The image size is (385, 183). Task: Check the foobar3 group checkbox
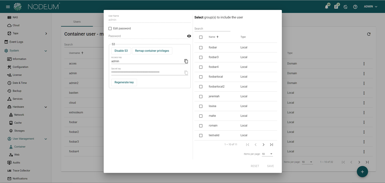point(201,57)
